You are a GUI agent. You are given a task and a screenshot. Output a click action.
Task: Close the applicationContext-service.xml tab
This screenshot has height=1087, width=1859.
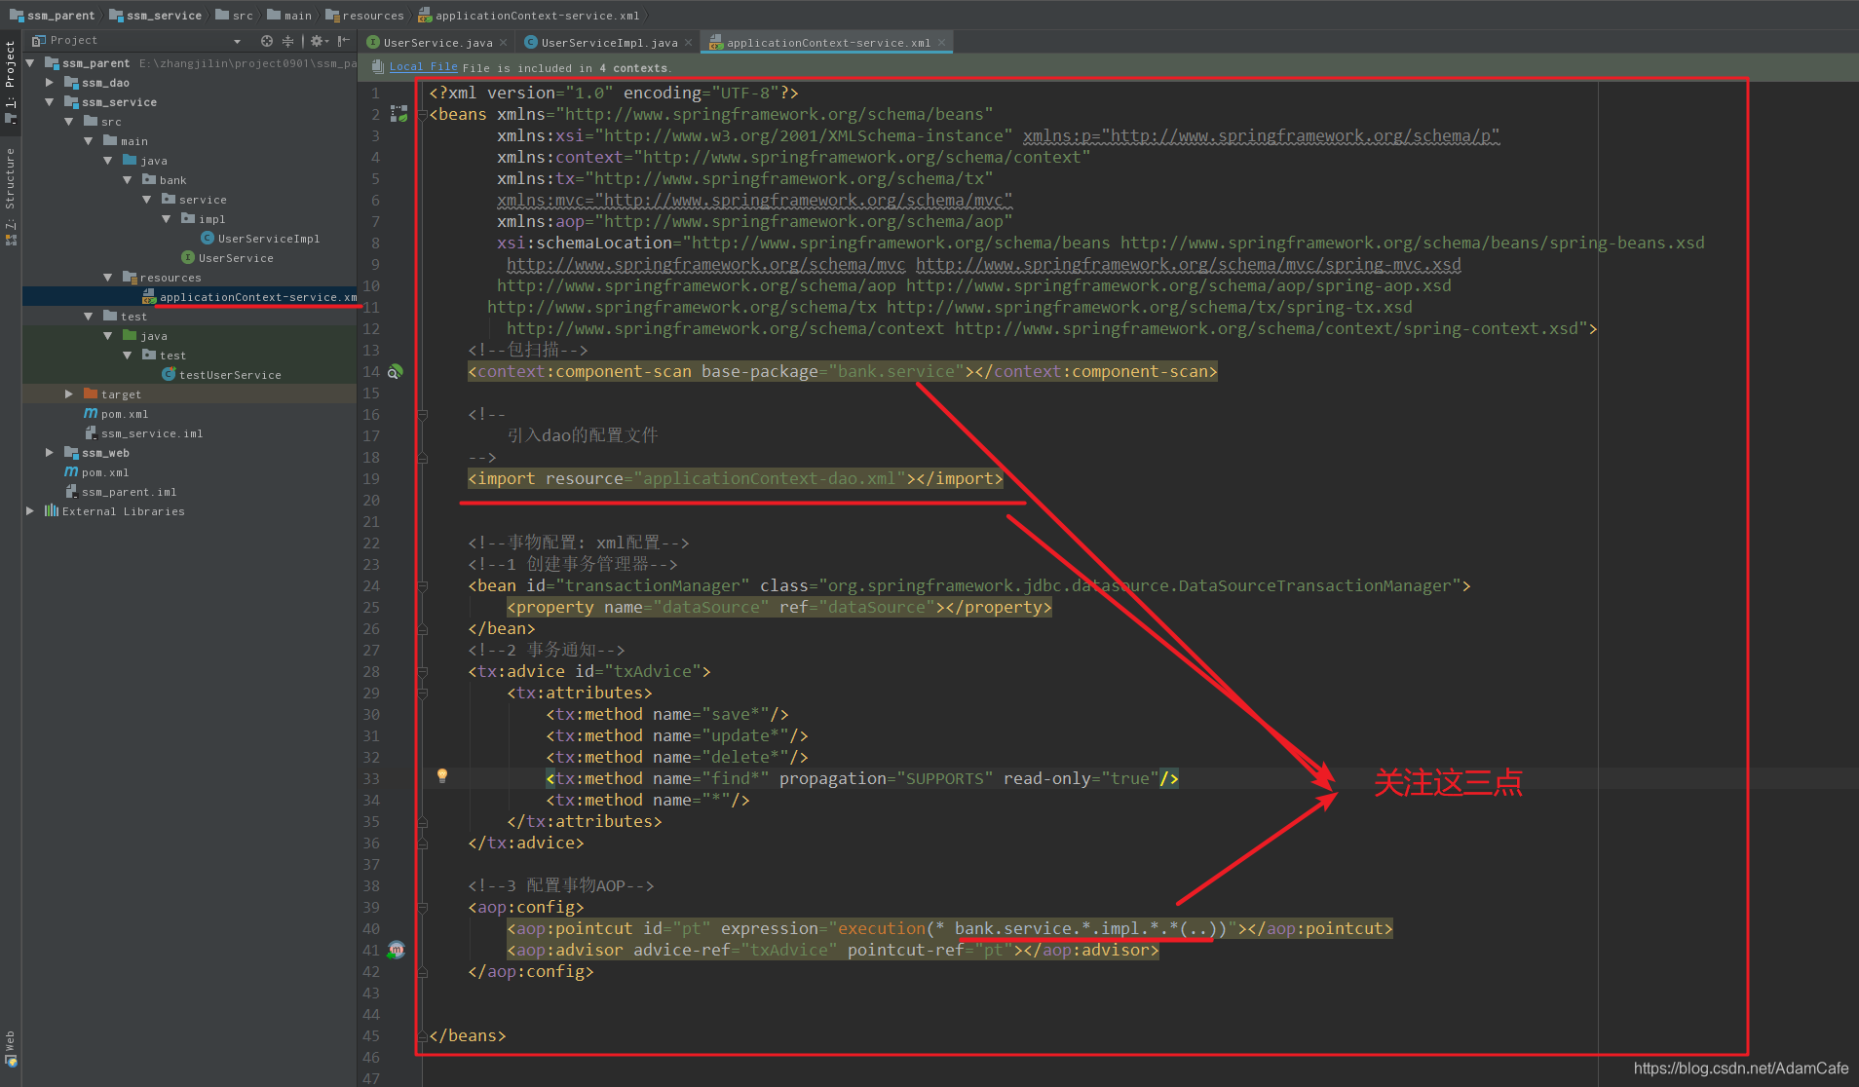tap(941, 42)
